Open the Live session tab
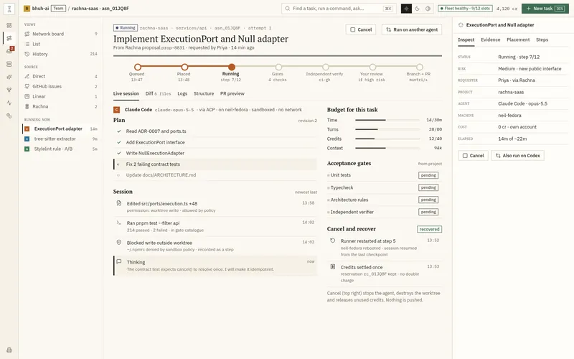 pos(126,94)
